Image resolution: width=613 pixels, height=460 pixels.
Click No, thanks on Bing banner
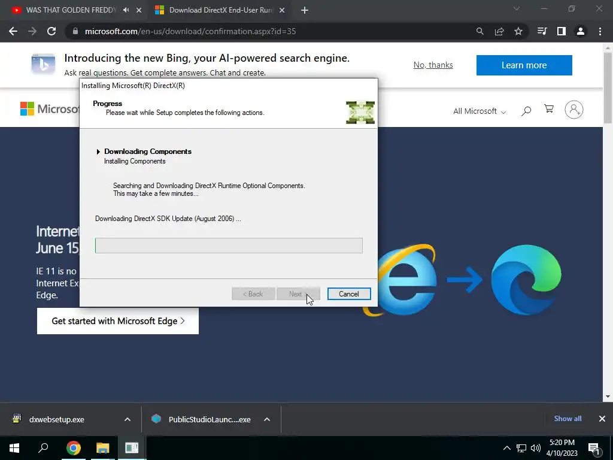(433, 65)
